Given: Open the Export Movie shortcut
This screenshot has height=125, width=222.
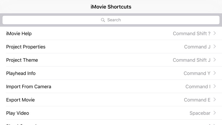Looking at the screenshot, I should point(20,100).
